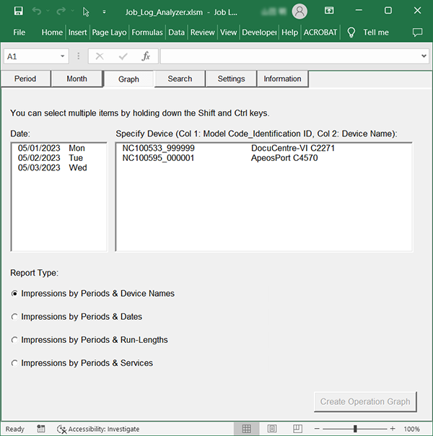Open the View ribbon tab
Viewport: 433px width, 436px height.
pyautogui.click(x=229, y=32)
